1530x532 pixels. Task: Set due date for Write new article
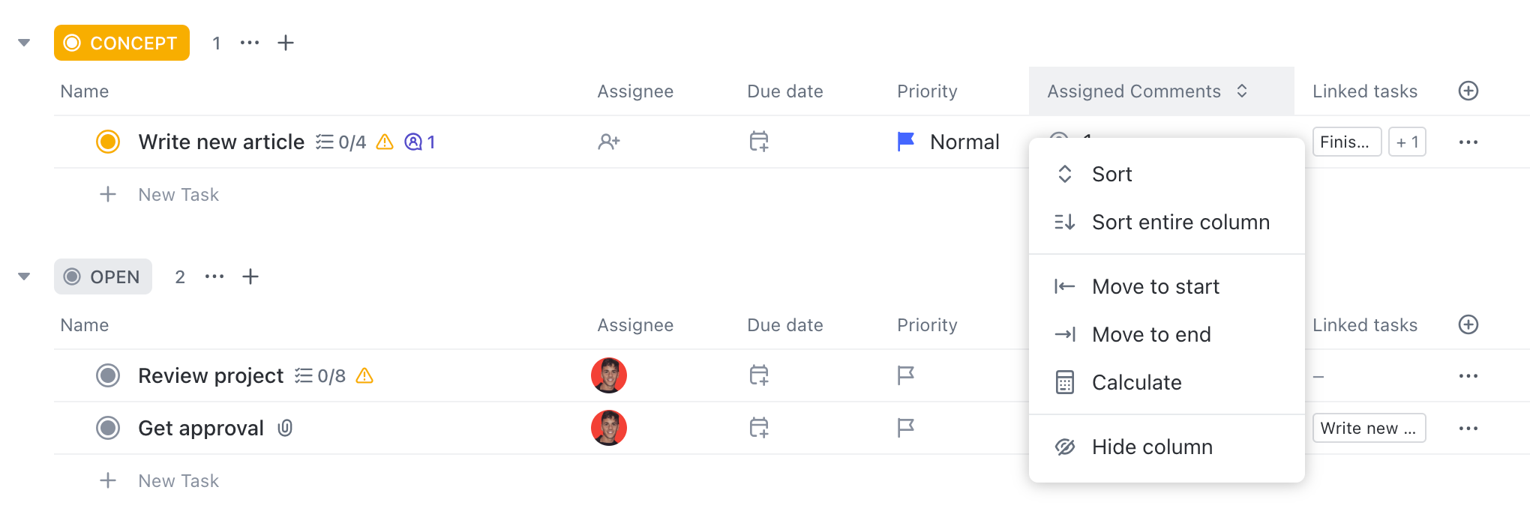(759, 142)
